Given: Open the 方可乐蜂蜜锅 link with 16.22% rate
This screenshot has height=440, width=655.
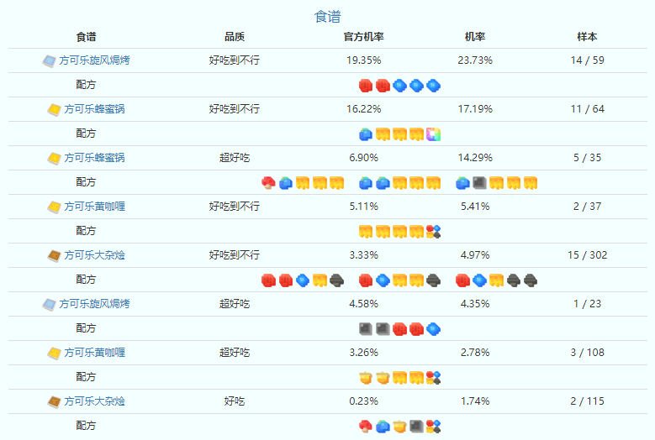Looking at the screenshot, I should pos(94,109).
